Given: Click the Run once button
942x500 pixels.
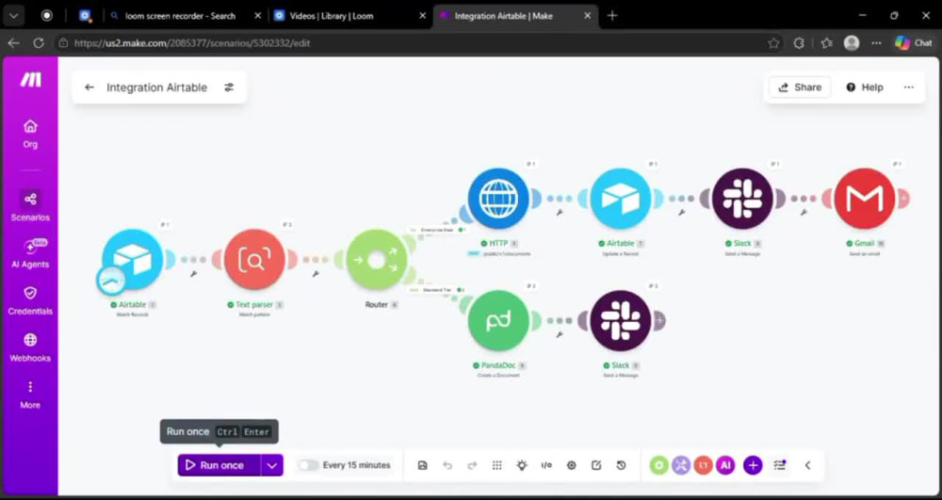Looking at the screenshot, I should point(219,465).
